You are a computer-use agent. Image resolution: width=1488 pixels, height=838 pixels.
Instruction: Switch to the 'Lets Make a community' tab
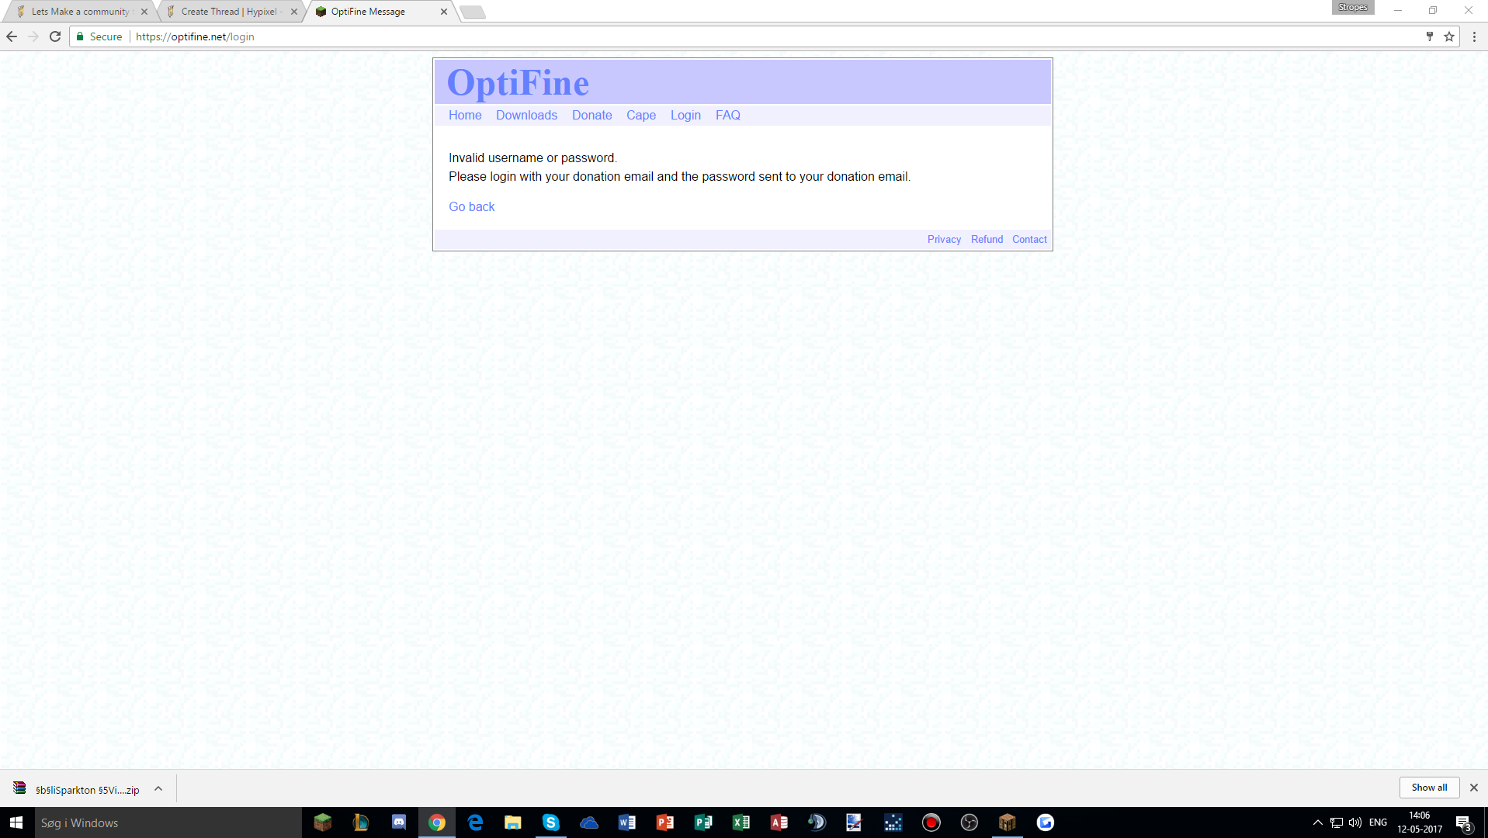pyautogui.click(x=81, y=12)
